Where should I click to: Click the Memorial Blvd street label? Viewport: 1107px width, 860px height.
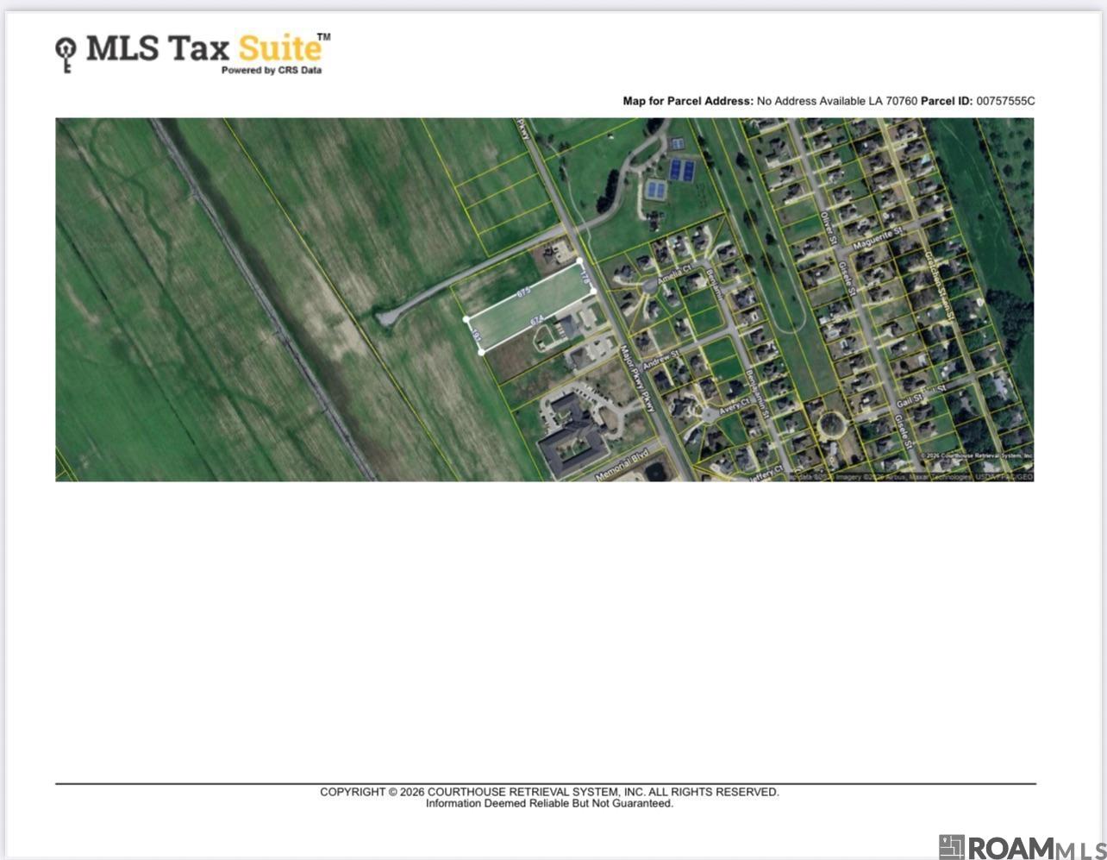coord(622,465)
